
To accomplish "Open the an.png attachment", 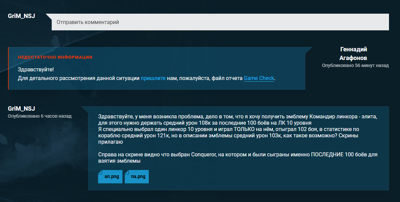I will pyautogui.click(x=110, y=177).
